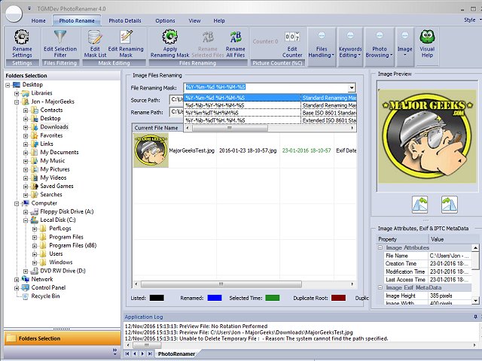
Task: Open the Edit Counter tool
Action: tap(292, 44)
